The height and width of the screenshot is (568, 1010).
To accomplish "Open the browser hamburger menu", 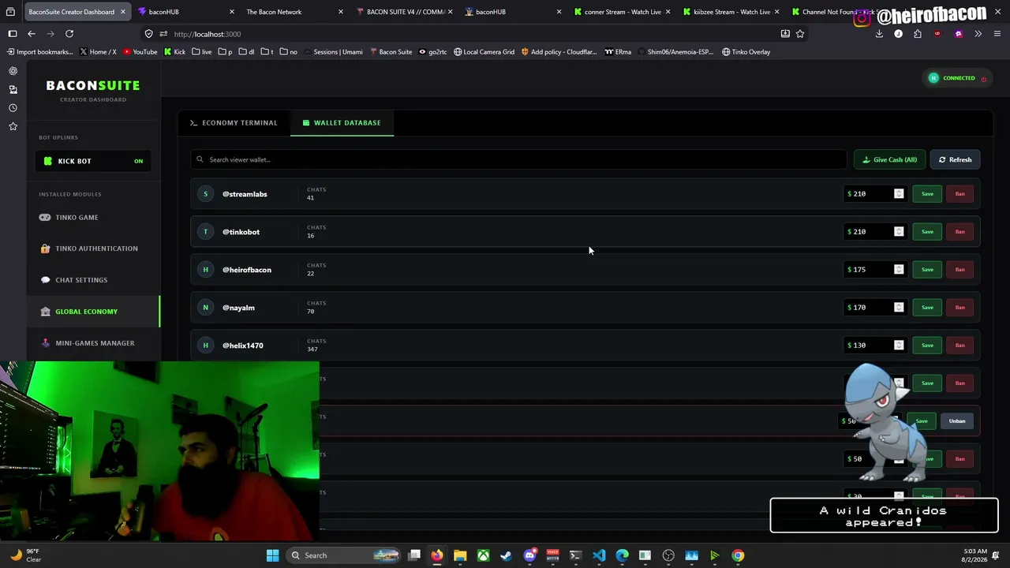I will tap(997, 34).
